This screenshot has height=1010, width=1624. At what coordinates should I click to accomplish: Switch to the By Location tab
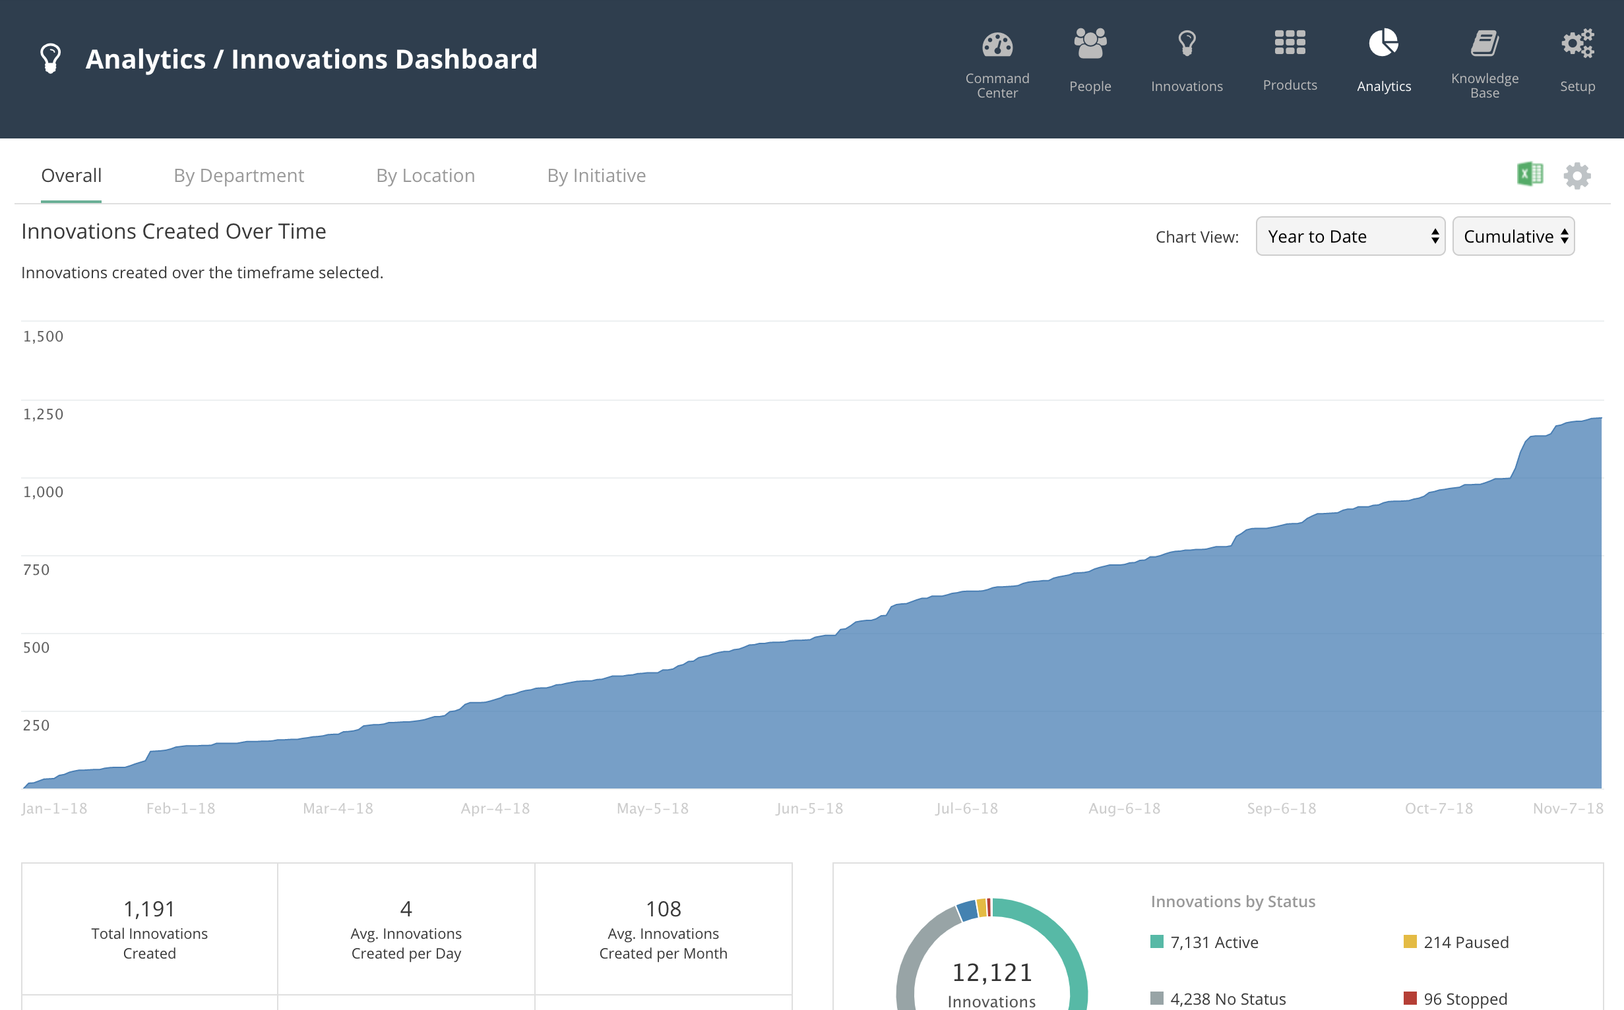(425, 175)
